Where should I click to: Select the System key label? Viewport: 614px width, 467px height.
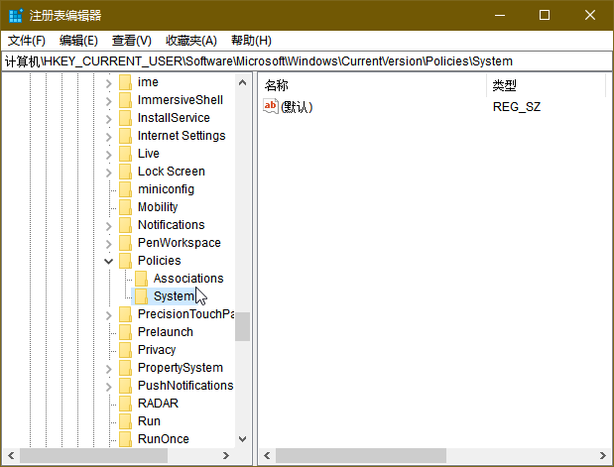174,296
